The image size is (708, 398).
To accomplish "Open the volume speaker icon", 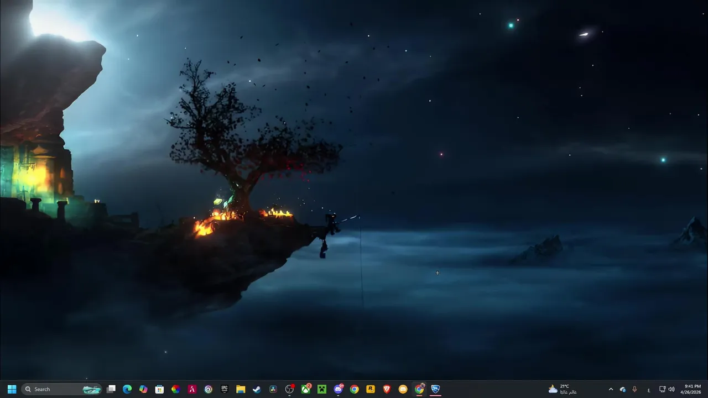I will coord(671,389).
